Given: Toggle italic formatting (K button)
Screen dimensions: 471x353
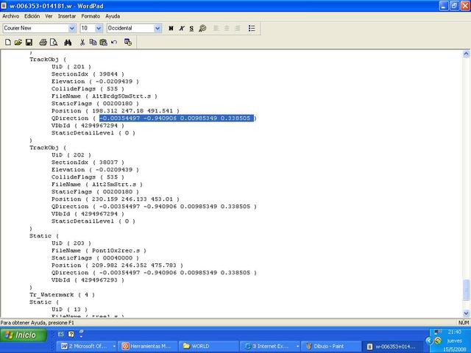Looking at the screenshot, I should 181,29.
